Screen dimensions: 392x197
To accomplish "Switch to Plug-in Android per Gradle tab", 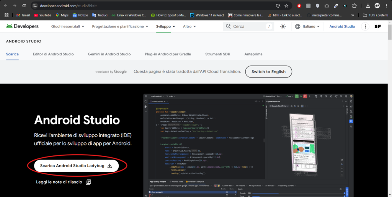I will pyautogui.click(x=168, y=54).
